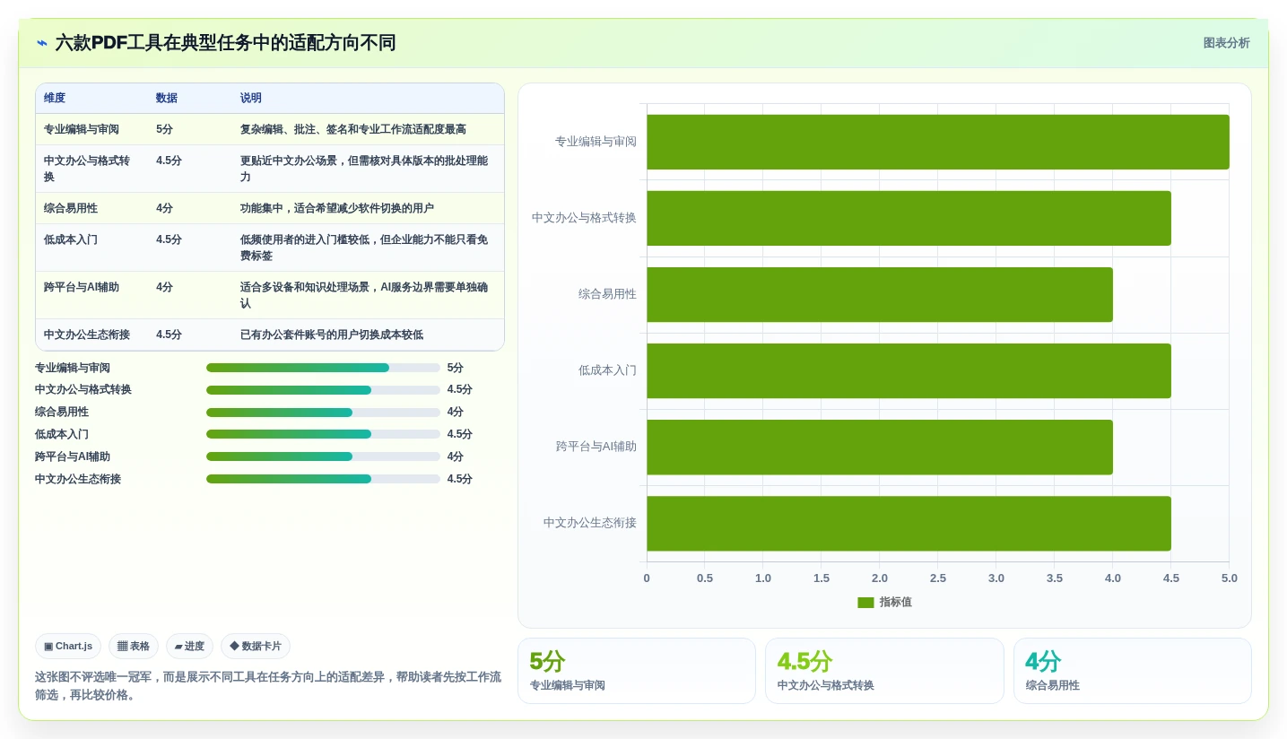Click description starting 复杂编辑、批注
This screenshot has height=739, width=1287.
352,129
